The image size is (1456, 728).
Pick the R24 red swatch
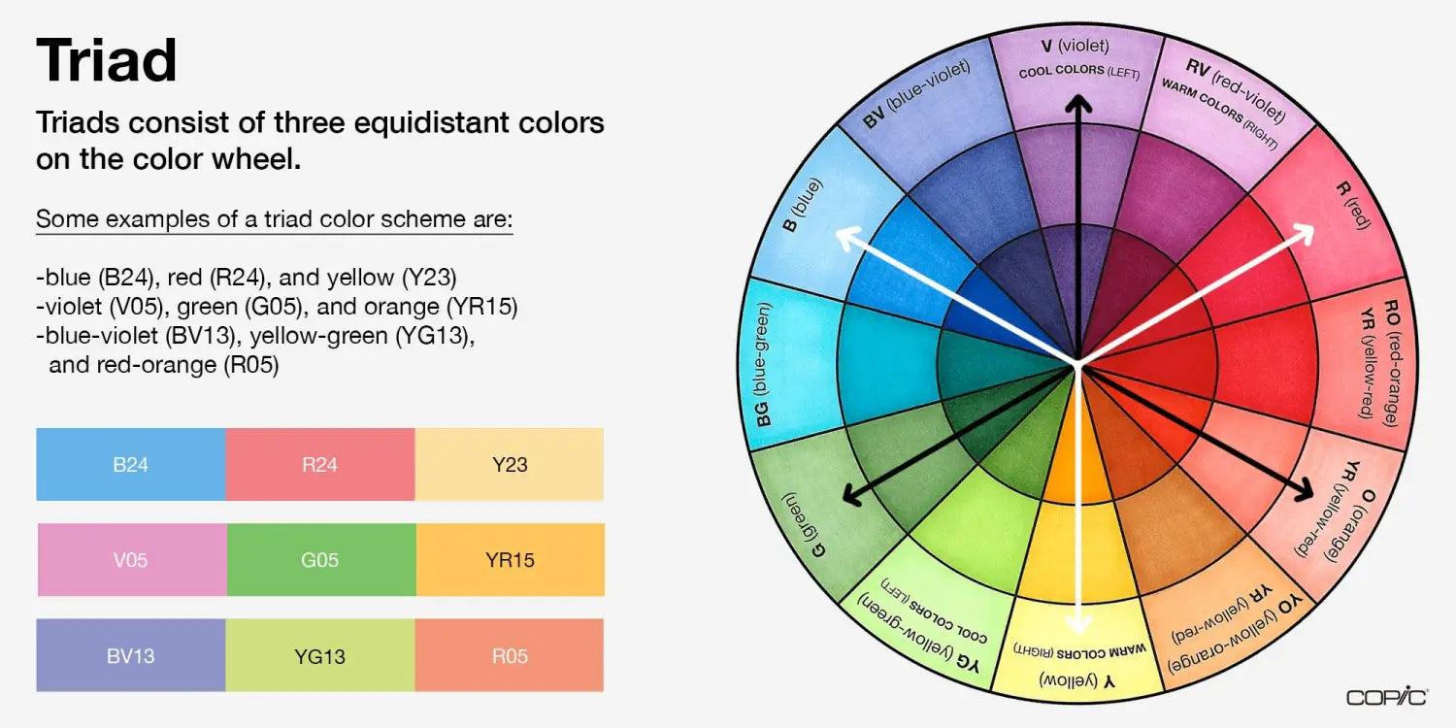pos(319,465)
